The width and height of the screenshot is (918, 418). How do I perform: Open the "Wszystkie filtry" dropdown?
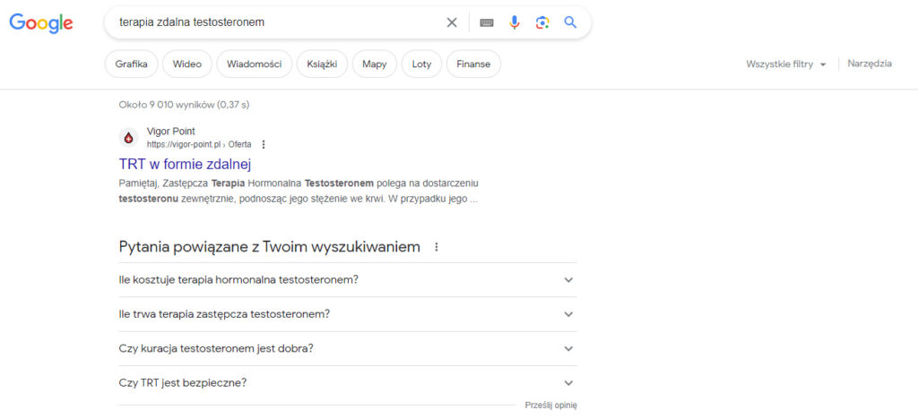785,64
